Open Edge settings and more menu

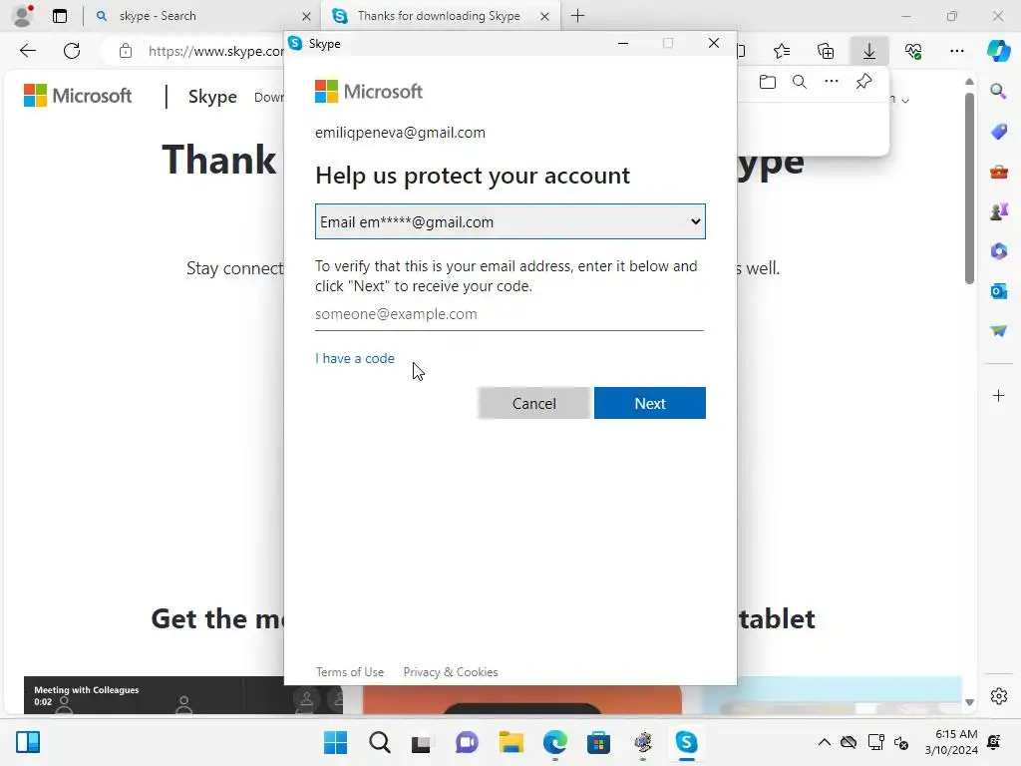(x=956, y=51)
